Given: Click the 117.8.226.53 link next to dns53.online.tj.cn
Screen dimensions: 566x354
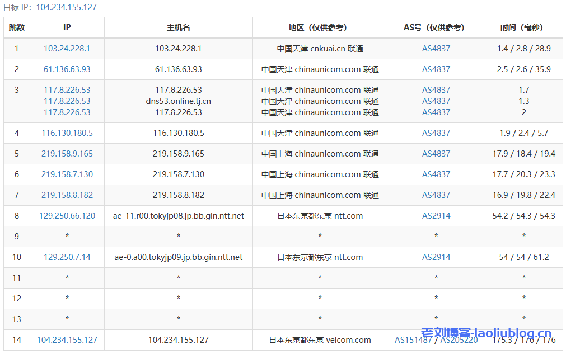Looking at the screenshot, I should click(67, 101).
